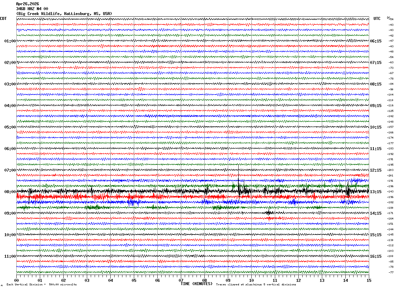Click the DC offset value -77

[x=391, y=272]
